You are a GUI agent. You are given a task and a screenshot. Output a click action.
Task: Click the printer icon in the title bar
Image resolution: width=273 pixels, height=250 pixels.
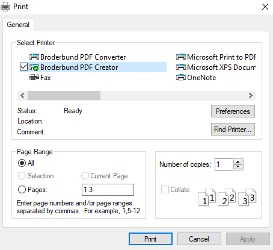pyautogui.click(x=5, y=7)
